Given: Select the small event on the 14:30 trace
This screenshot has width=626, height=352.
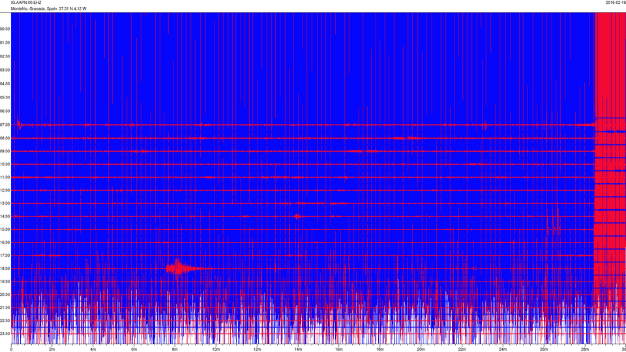Looking at the screenshot, I should pyautogui.click(x=297, y=216).
